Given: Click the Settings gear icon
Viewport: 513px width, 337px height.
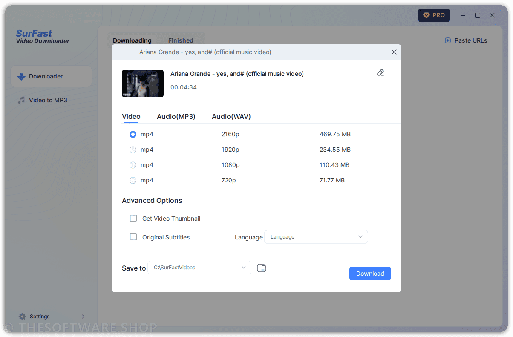Looking at the screenshot, I should [x=22, y=317].
